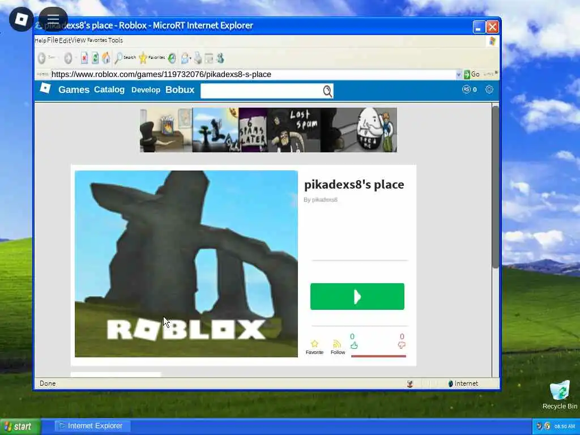The width and height of the screenshot is (580, 435).
Task: Select the Internet Explorer taskbar button
Action: pos(92,426)
